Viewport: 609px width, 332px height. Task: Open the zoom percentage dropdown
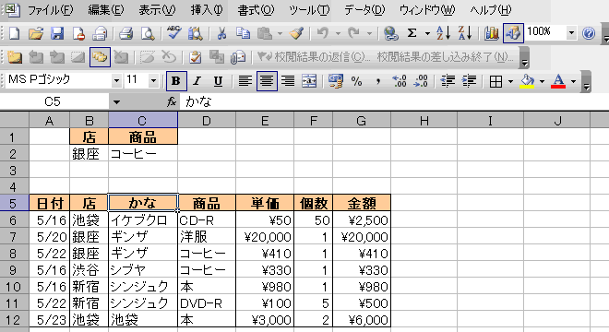571,32
